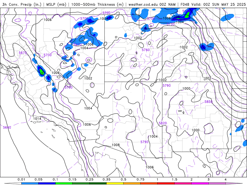This screenshot has width=247, height=185.
Task: Select the orange 0.5 legend swatch
Action: [x=132, y=183]
